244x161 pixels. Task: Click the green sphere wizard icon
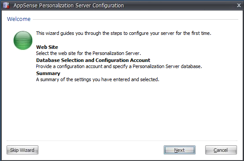[23, 40]
